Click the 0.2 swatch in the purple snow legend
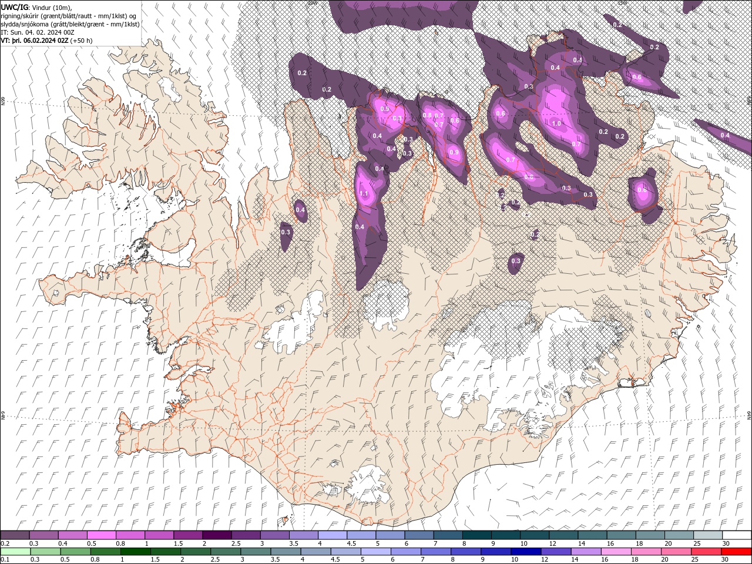This screenshot has height=564, width=752. [15, 535]
